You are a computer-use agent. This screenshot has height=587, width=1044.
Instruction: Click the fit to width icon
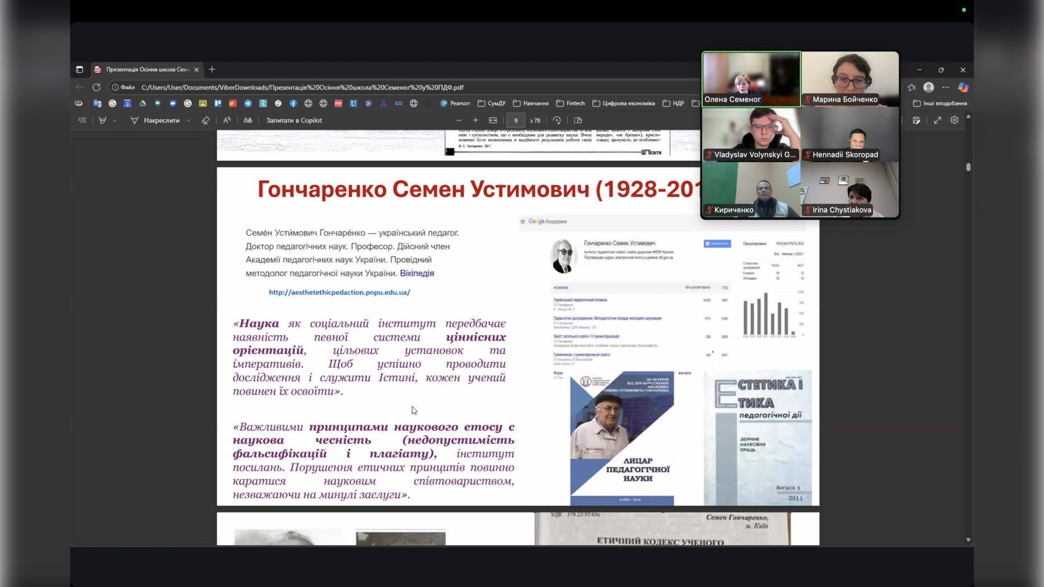click(x=493, y=120)
